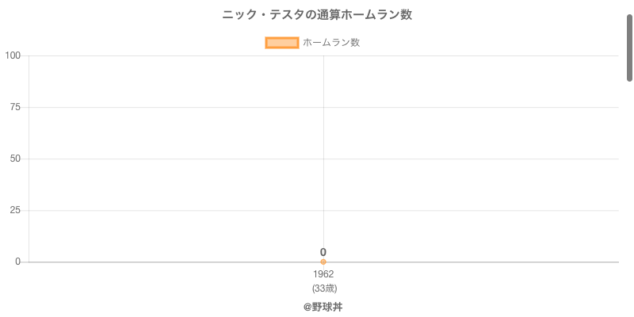The width and height of the screenshot is (634, 317).
Task: Toggle the ホームラン数 legend label
Action: click(331, 43)
